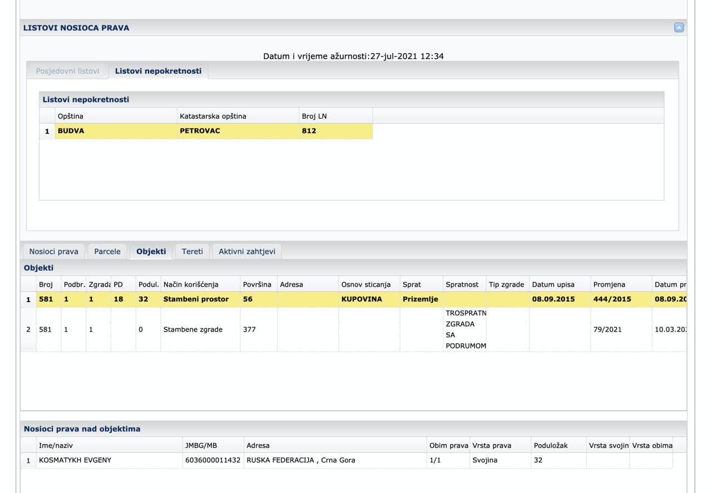Open the Aktivni zahtjevi tab
712x493 pixels.
tap(247, 252)
